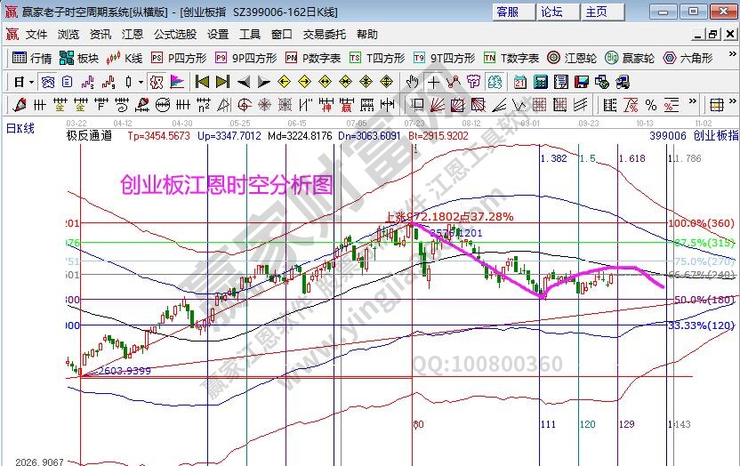Open the calculator icon in toolbar
The width and height of the screenshot is (740, 466).
[x=540, y=82]
